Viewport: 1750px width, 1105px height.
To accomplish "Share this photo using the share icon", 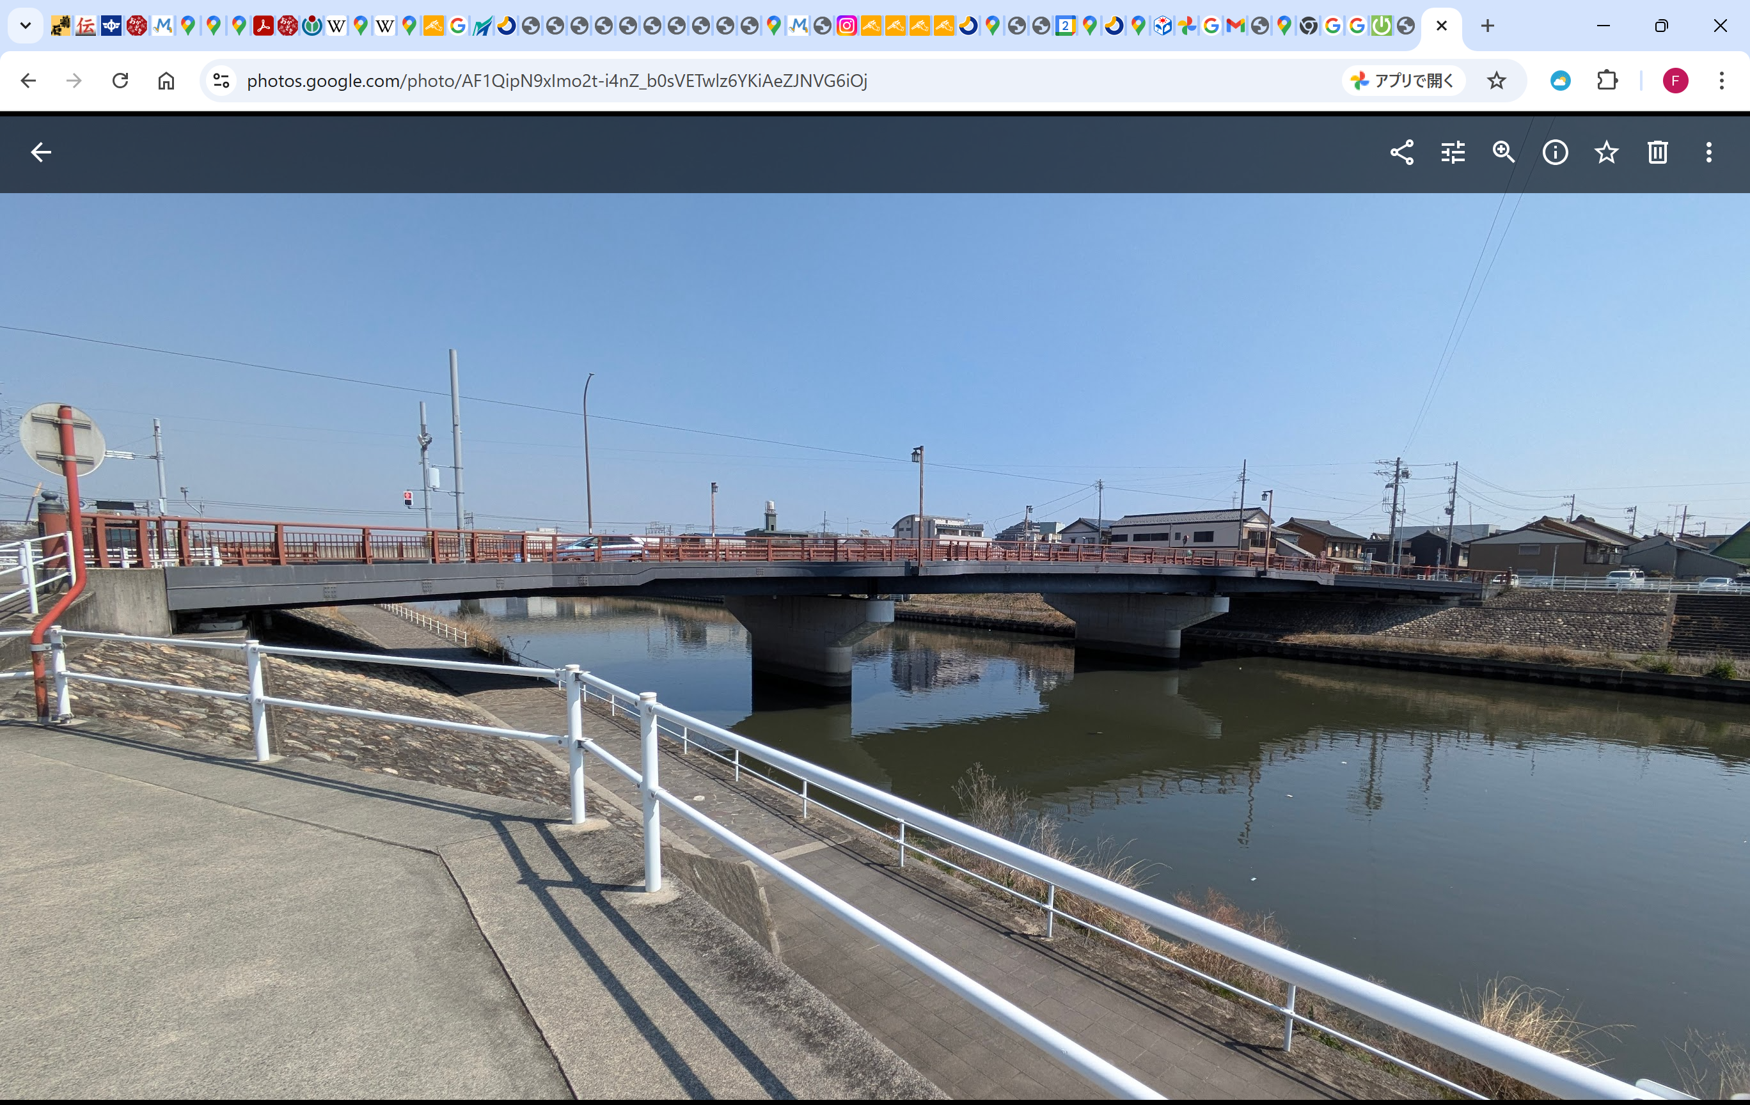I will 1401,152.
